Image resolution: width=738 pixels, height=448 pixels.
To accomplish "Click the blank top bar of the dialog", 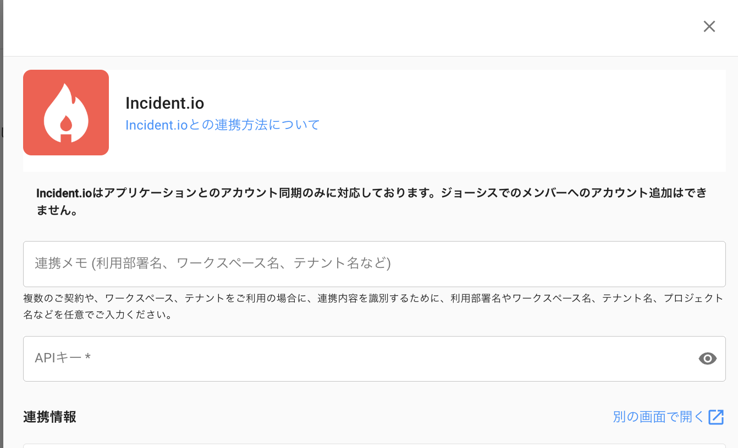I will (330, 27).
